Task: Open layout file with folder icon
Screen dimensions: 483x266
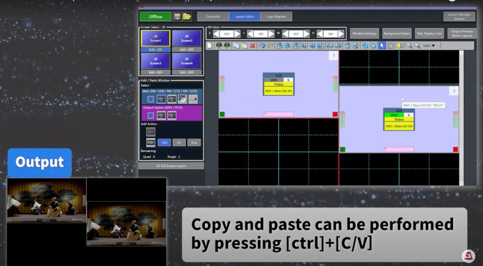Action: pyautogui.click(x=187, y=17)
